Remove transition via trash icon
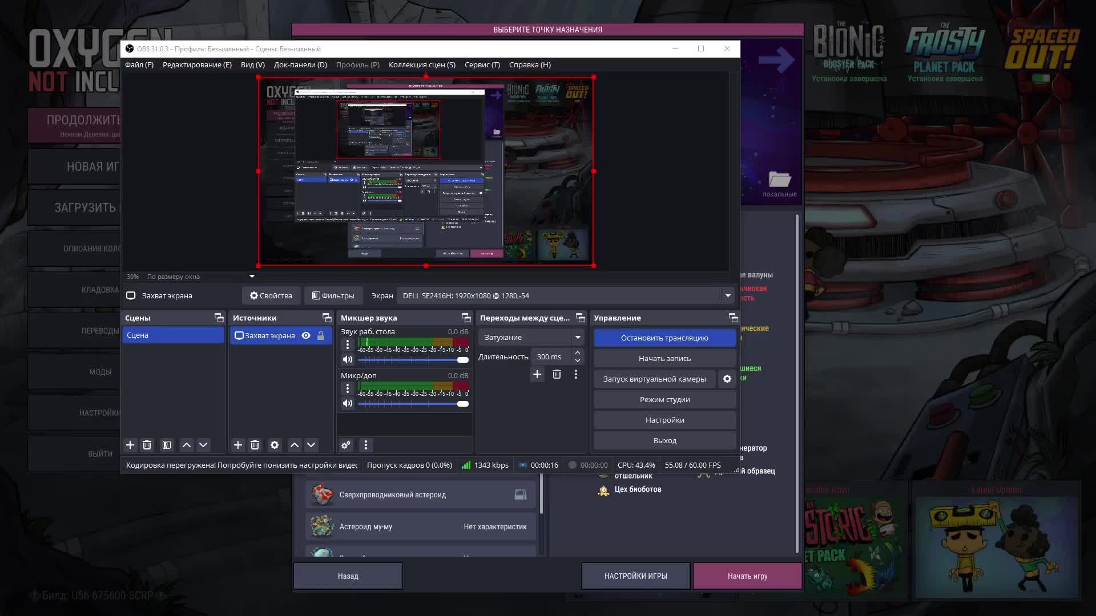Viewport: 1096px width, 616px height. click(x=557, y=374)
